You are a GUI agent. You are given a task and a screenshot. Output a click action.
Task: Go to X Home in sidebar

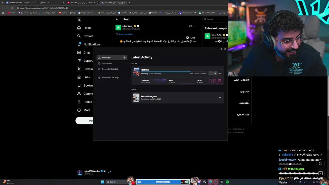coord(84,28)
